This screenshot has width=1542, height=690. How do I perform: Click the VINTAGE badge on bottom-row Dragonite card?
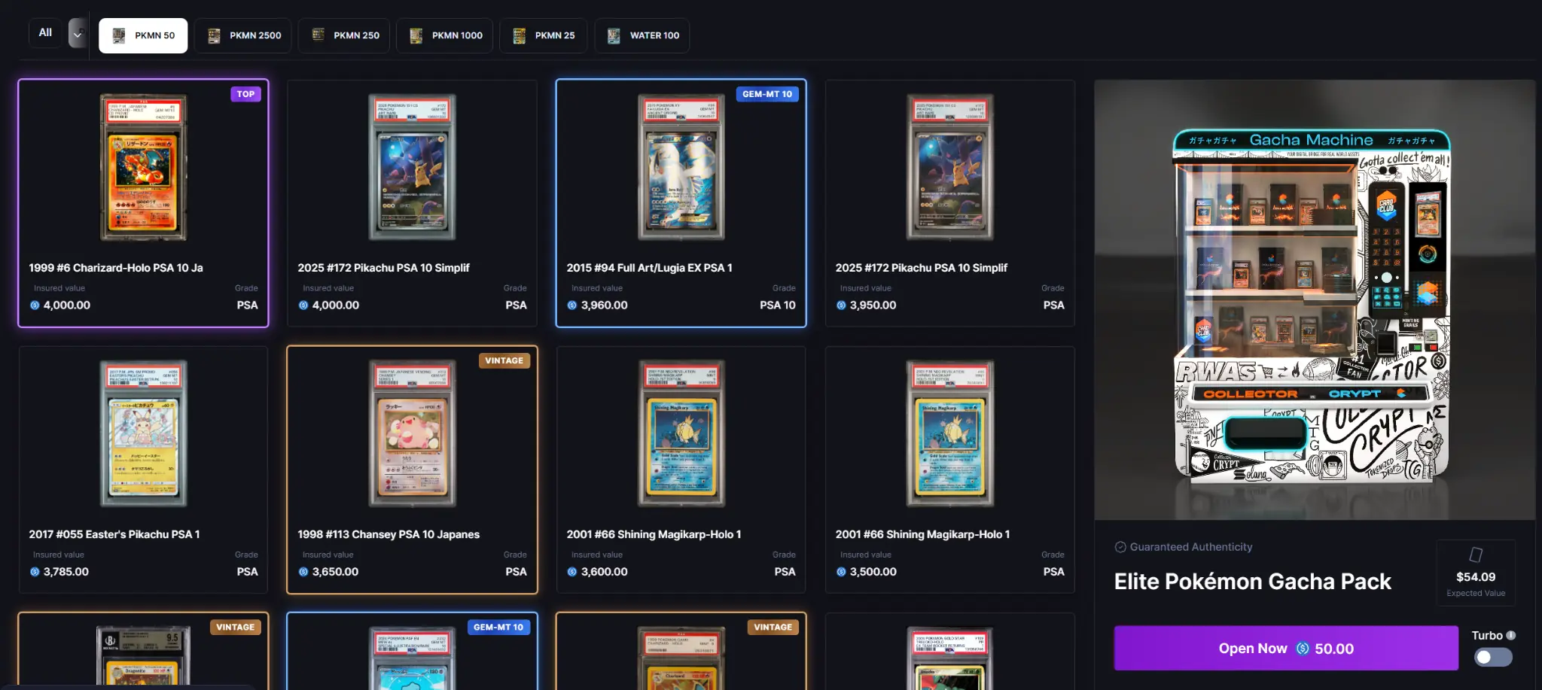pos(236,627)
